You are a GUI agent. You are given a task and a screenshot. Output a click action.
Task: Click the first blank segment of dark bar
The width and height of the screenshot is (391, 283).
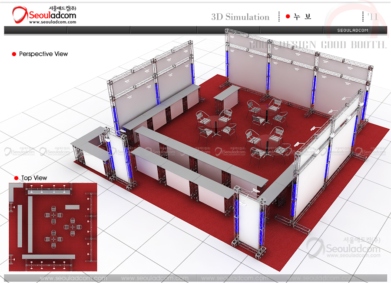(36, 30)
